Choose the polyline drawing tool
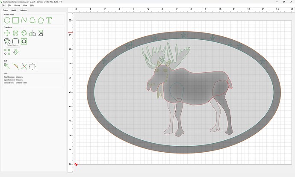295x177 pixels. [24, 21]
